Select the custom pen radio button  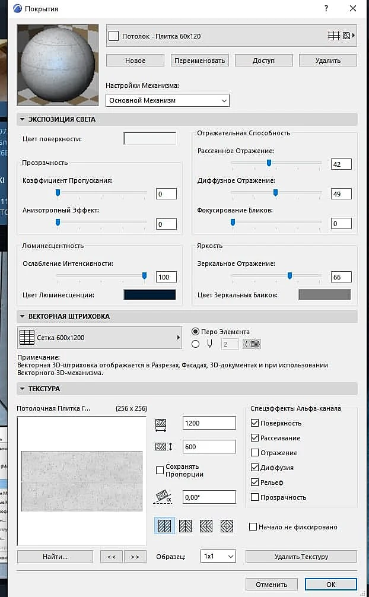coord(196,344)
